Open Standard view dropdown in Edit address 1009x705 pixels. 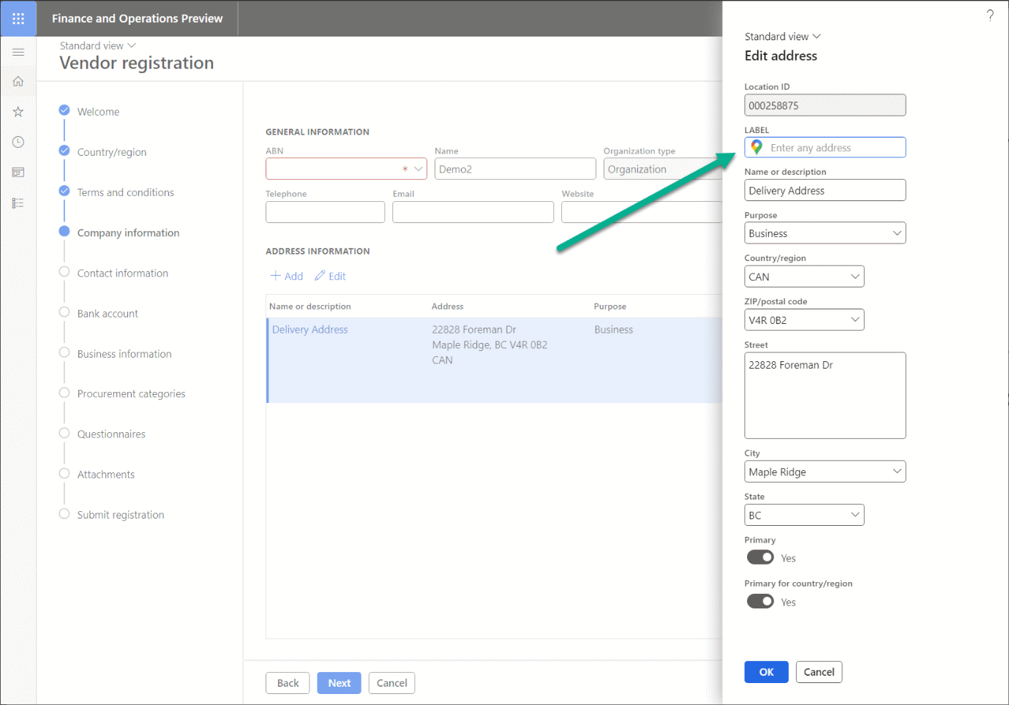783,37
